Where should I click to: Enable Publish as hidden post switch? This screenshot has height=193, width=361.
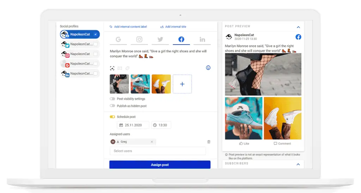pyautogui.click(x=112, y=106)
